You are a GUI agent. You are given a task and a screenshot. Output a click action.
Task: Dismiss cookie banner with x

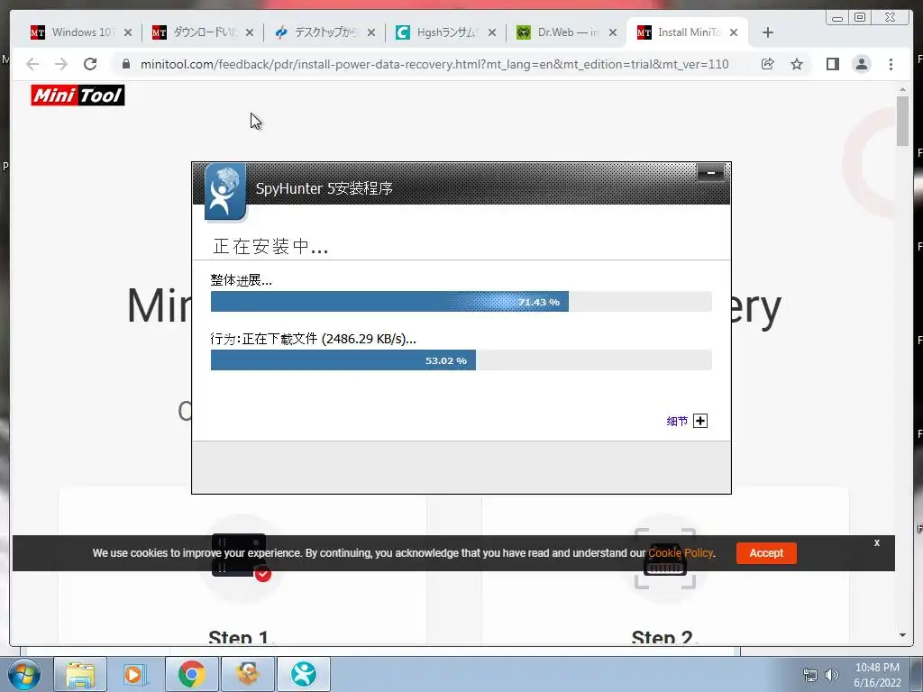876,542
